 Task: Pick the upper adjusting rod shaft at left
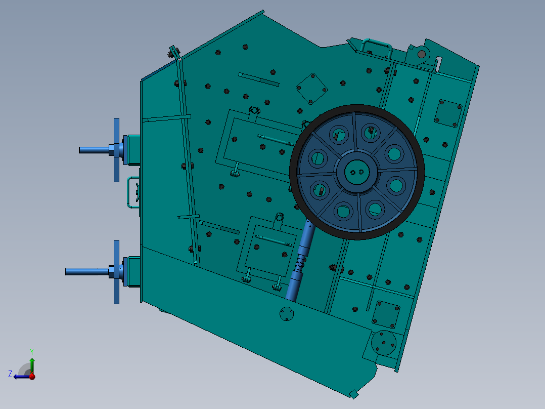tap(94, 150)
